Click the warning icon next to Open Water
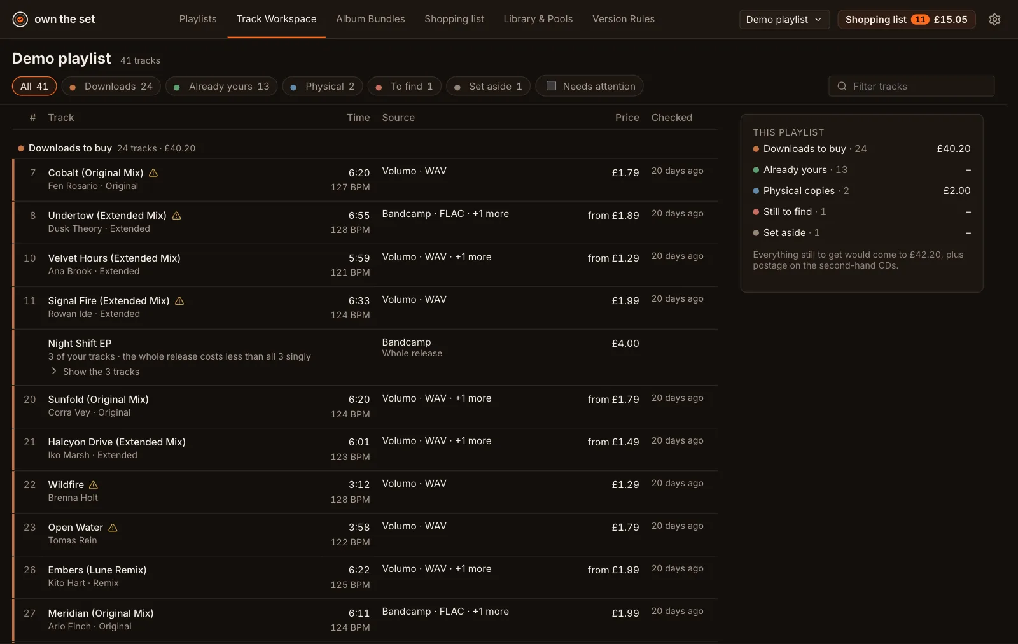1018x644 pixels. click(113, 527)
